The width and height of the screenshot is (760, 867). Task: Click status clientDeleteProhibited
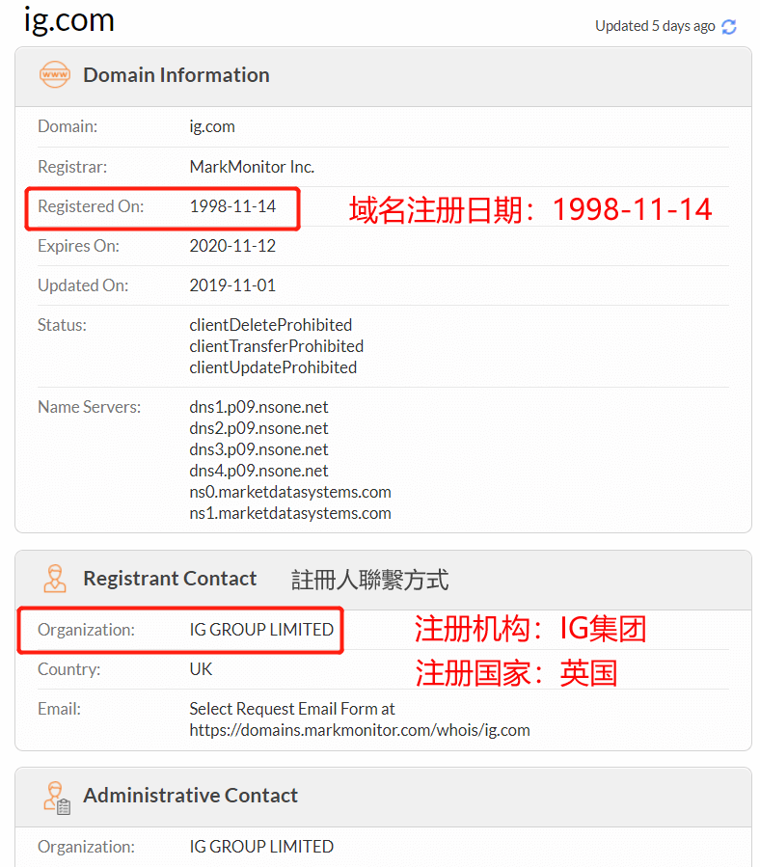coord(270,325)
